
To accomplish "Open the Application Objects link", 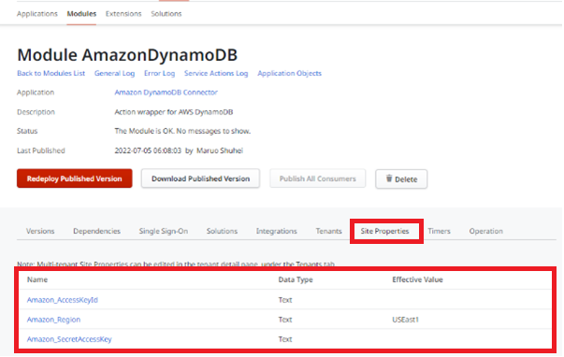I will pos(290,73).
